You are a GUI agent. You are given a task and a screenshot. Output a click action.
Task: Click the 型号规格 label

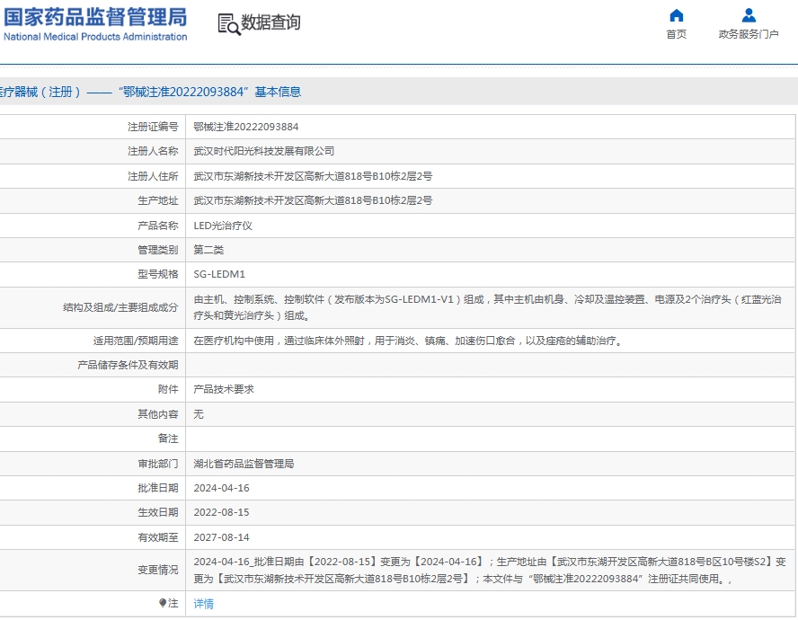point(158,274)
